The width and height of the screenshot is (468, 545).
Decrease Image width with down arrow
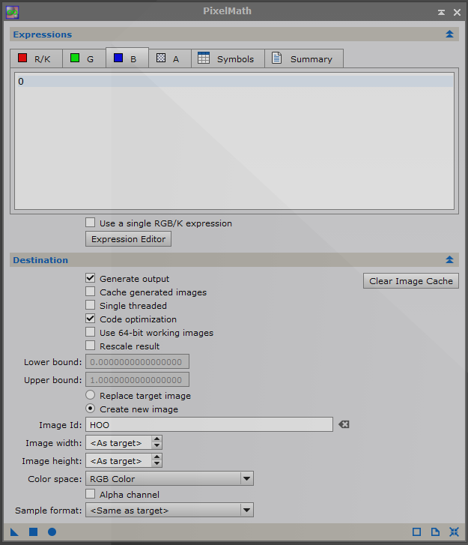pos(157,445)
